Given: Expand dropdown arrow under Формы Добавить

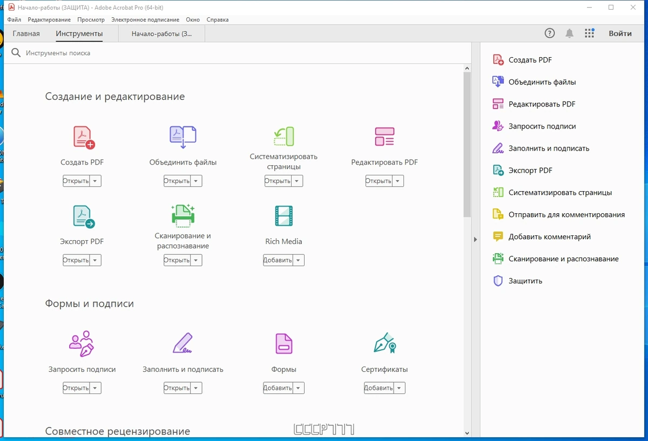Looking at the screenshot, I should point(298,388).
